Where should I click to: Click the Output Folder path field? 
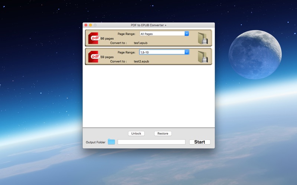(151, 142)
